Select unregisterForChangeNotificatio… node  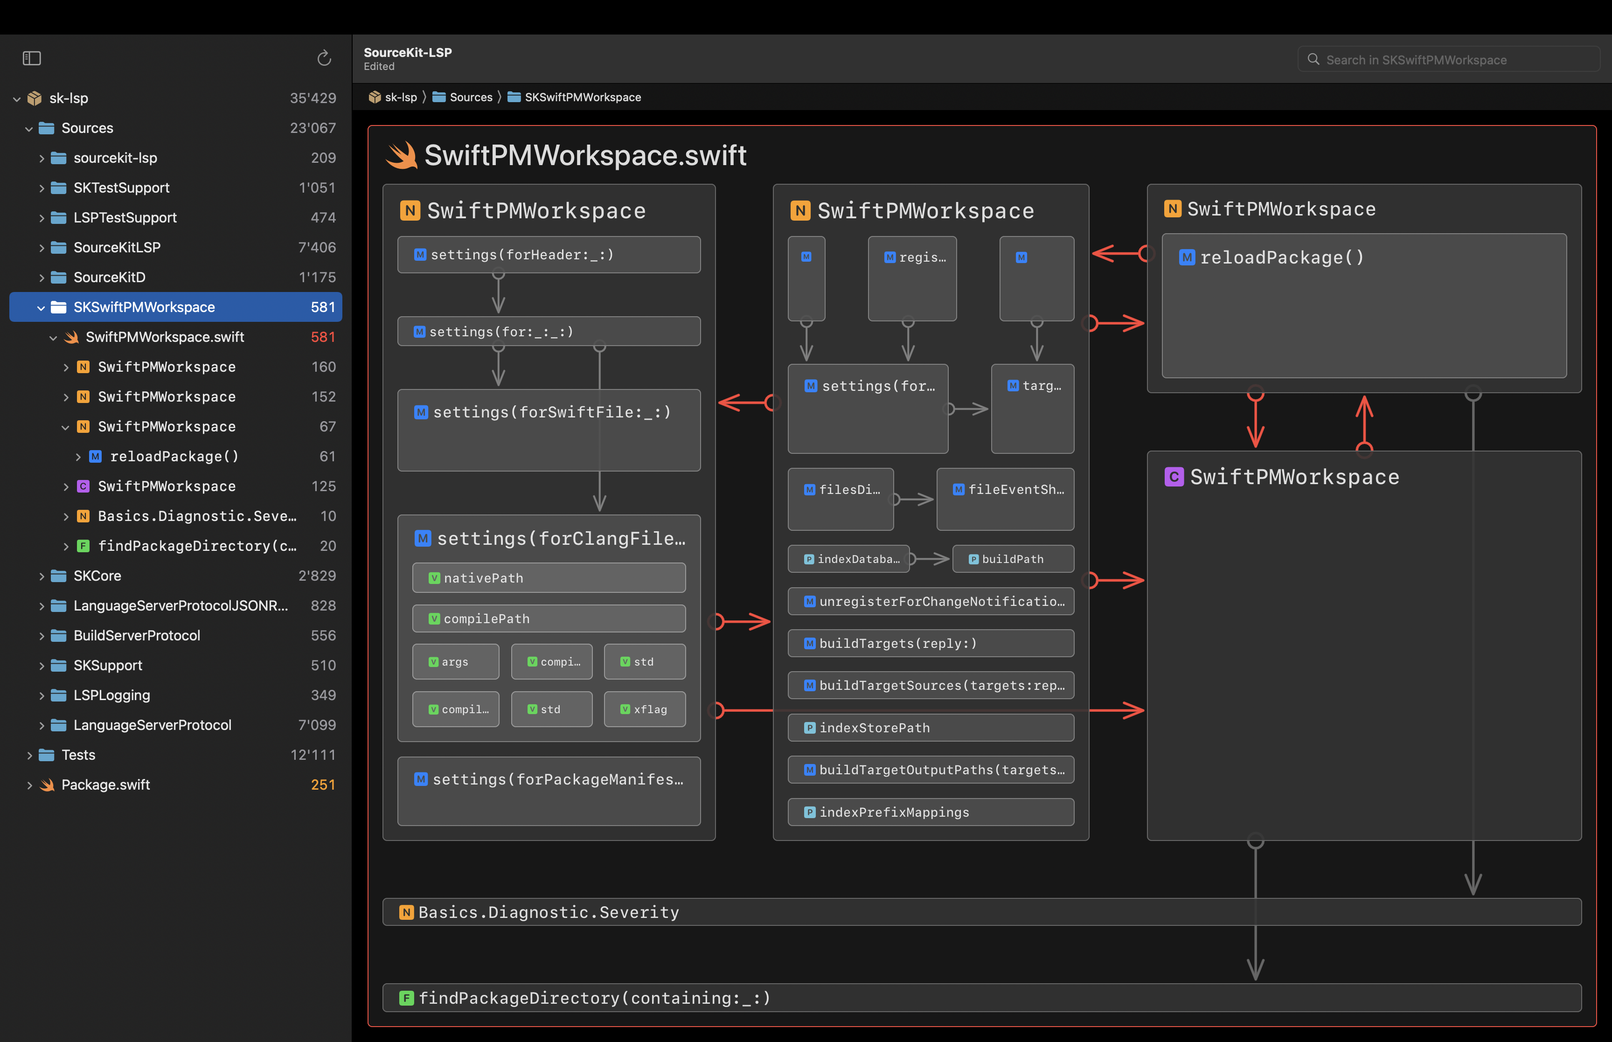[x=931, y=602]
